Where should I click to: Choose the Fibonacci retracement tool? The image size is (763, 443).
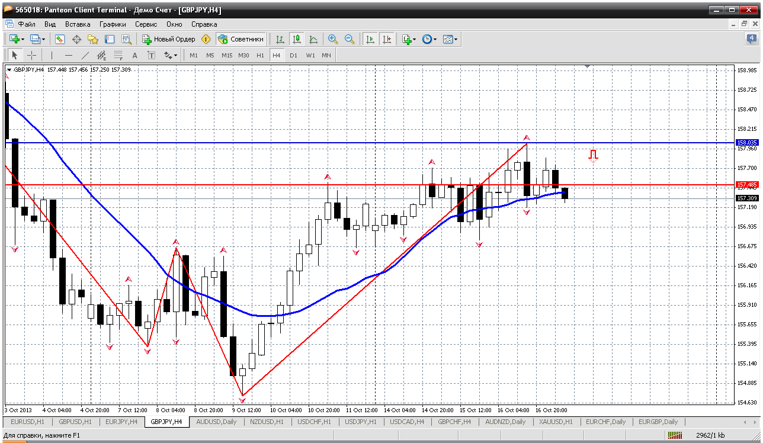118,55
